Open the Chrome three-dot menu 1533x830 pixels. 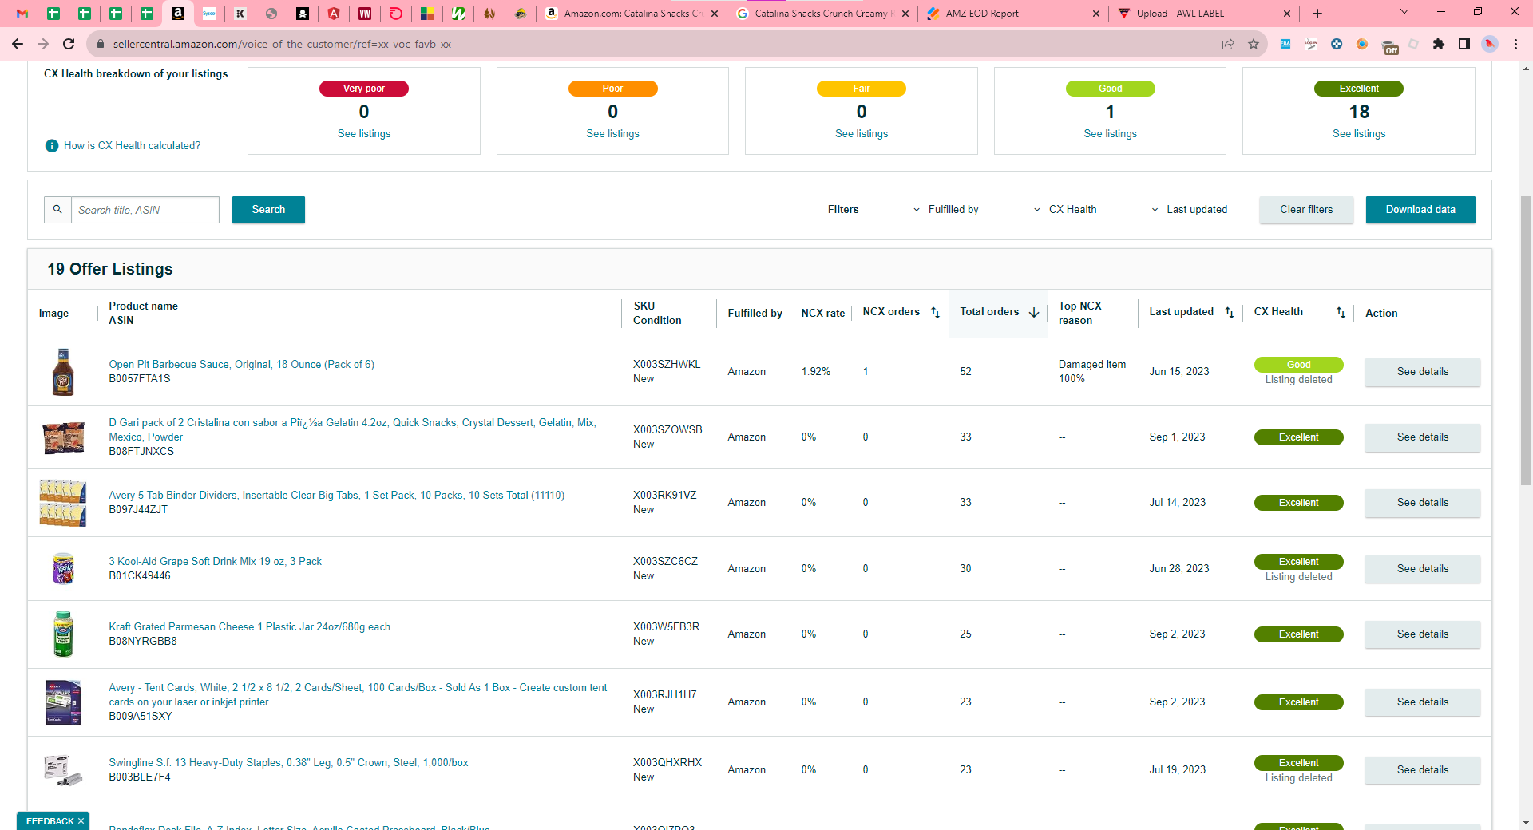(1515, 44)
